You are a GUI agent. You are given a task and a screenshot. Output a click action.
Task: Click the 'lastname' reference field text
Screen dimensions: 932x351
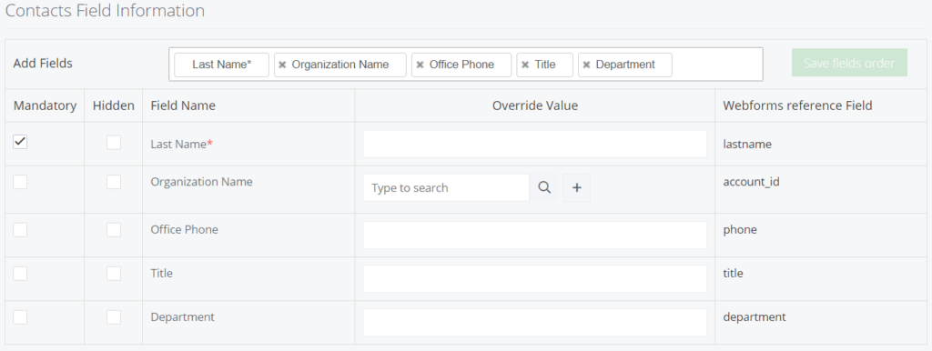click(747, 144)
